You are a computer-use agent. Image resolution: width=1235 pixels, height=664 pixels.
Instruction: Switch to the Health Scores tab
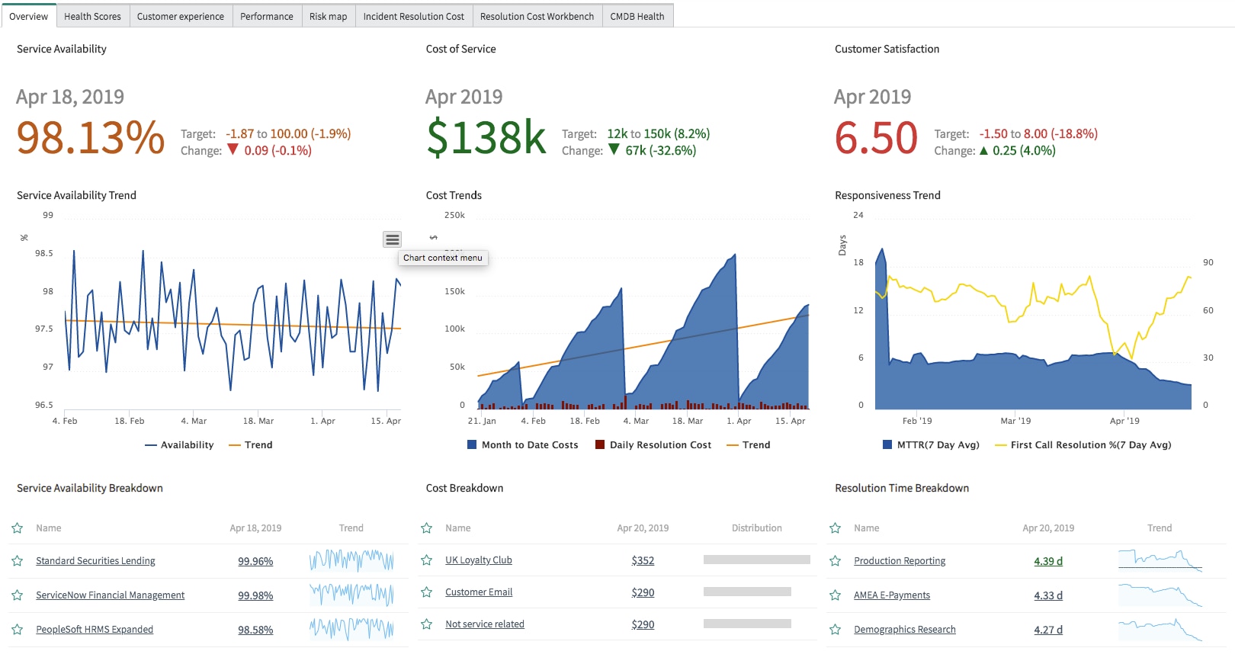pos(92,16)
